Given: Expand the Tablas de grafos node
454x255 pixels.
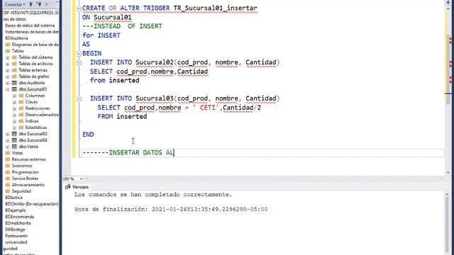Looking at the screenshot, I should [x=8, y=76].
